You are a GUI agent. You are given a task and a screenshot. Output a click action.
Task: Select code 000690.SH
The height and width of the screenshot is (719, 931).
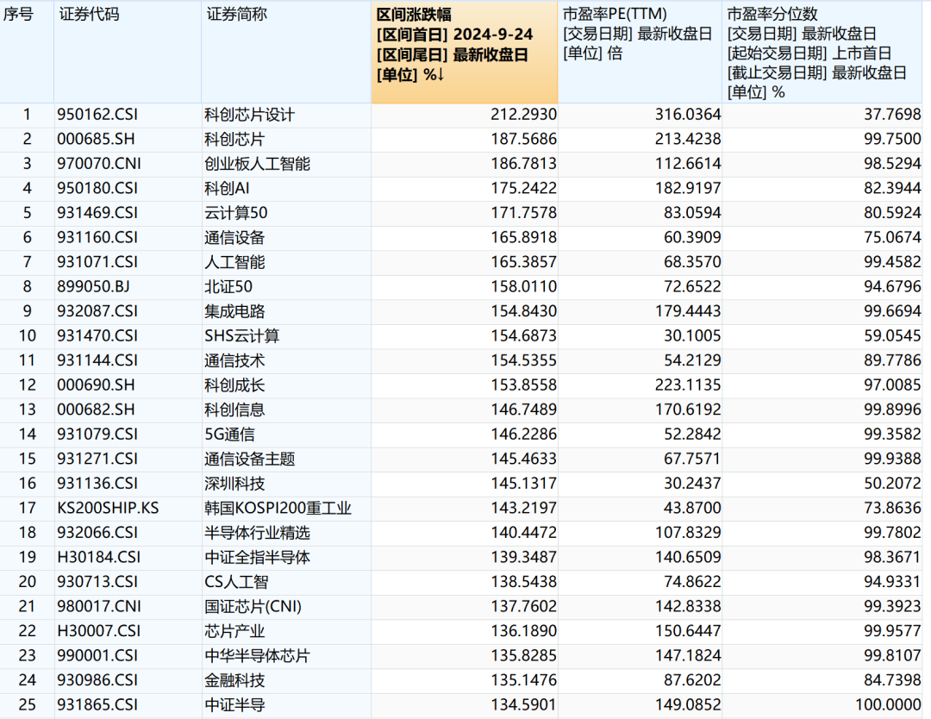pyautogui.click(x=96, y=385)
